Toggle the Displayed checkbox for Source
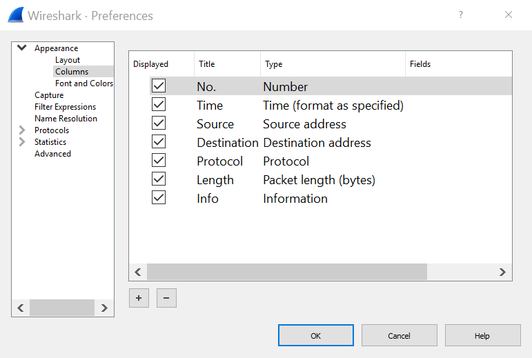Viewport: 532px width, 358px height. (159, 123)
